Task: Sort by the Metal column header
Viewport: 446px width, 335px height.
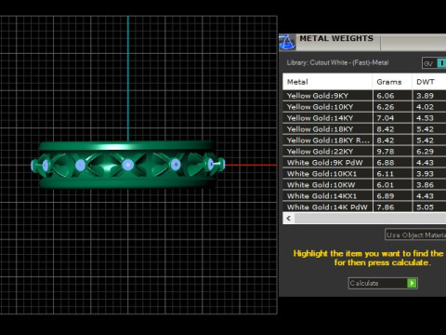Action: click(327, 82)
